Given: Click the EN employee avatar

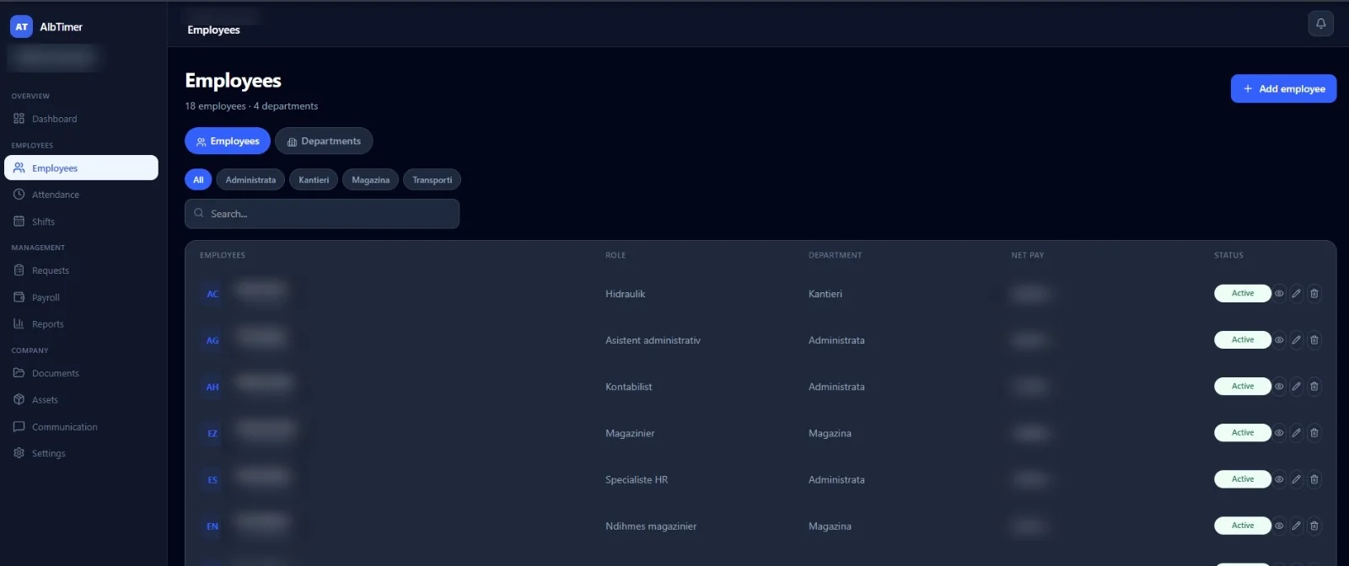Looking at the screenshot, I should pyautogui.click(x=212, y=526).
